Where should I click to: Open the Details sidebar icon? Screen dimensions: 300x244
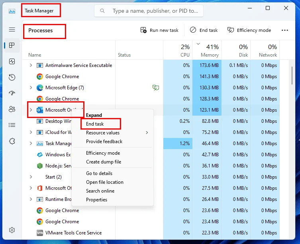tap(12, 125)
